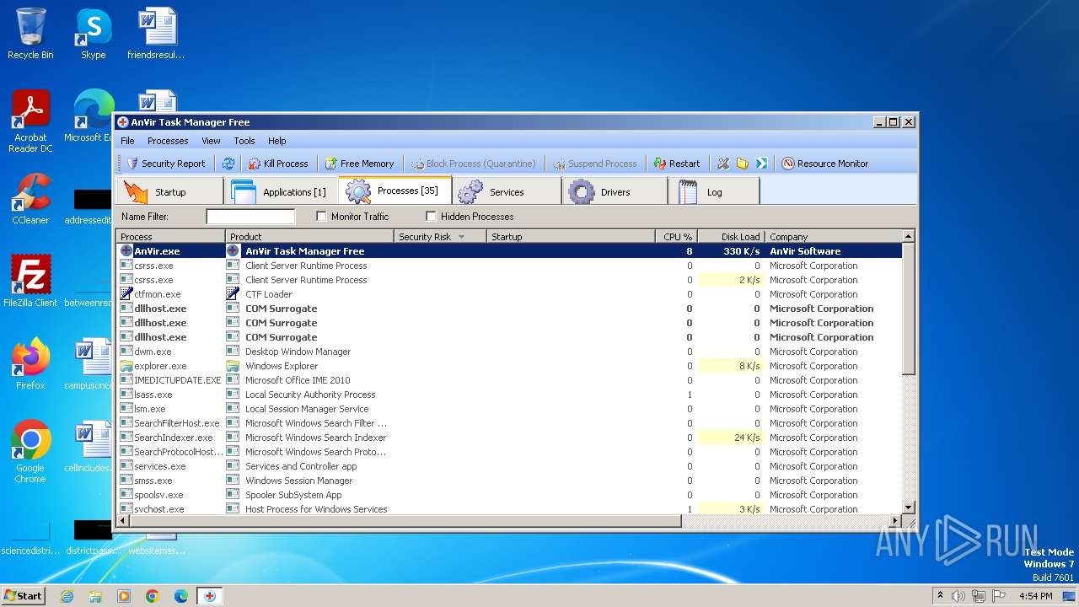This screenshot has width=1079, height=607.
Task: Click the Security Risk column header
Action: (441, 237)
